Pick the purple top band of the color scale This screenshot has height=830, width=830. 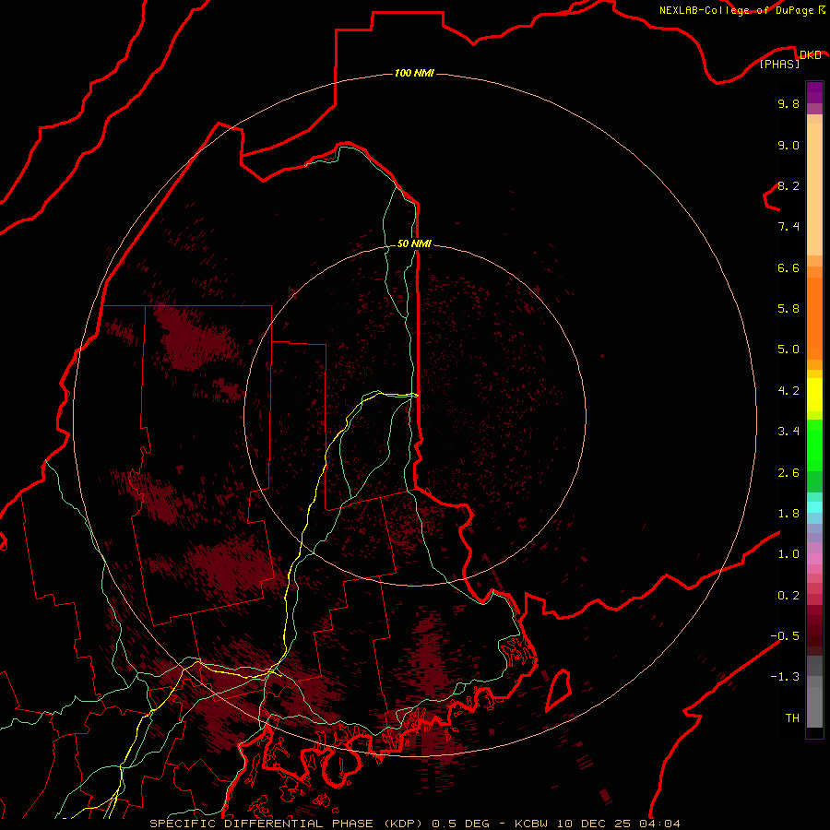click(x=814, y=92)
